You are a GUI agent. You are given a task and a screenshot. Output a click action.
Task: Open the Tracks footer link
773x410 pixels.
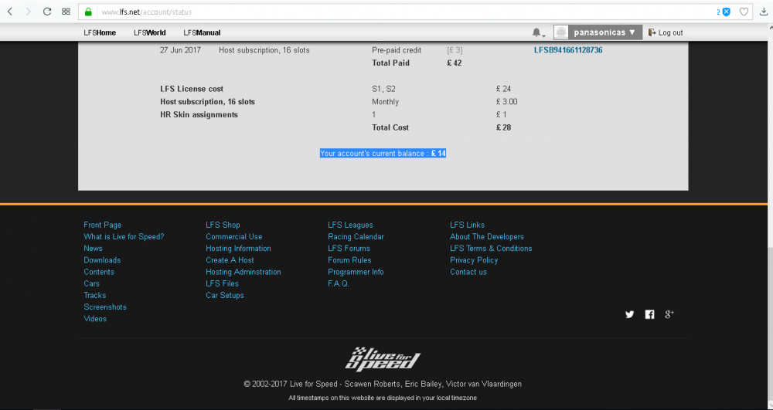coord(94,295)
